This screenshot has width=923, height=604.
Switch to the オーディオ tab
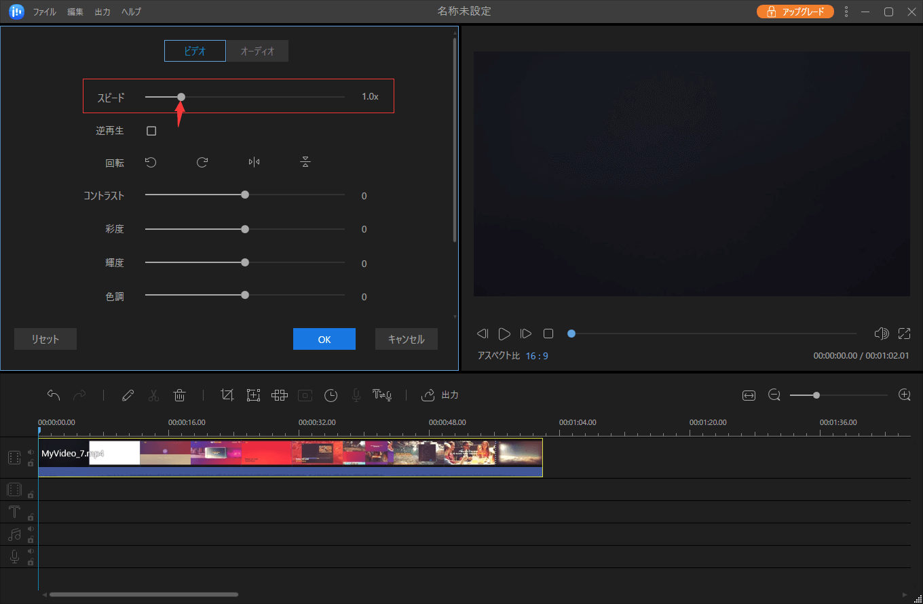click(x=257, y=51)
